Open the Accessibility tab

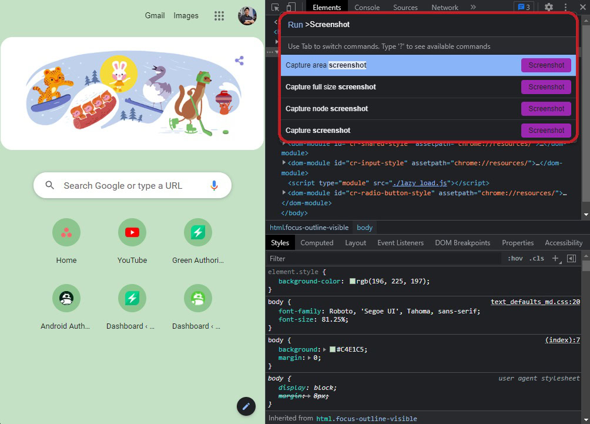[564, 243]
